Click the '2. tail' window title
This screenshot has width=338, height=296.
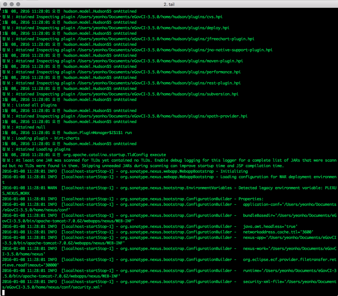pos(169,4)
